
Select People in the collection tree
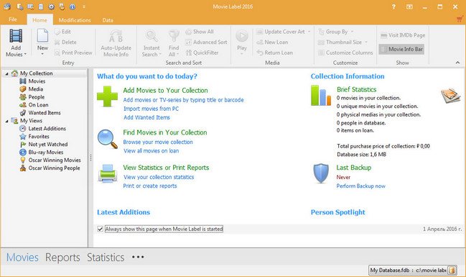[x=32, y=97]
